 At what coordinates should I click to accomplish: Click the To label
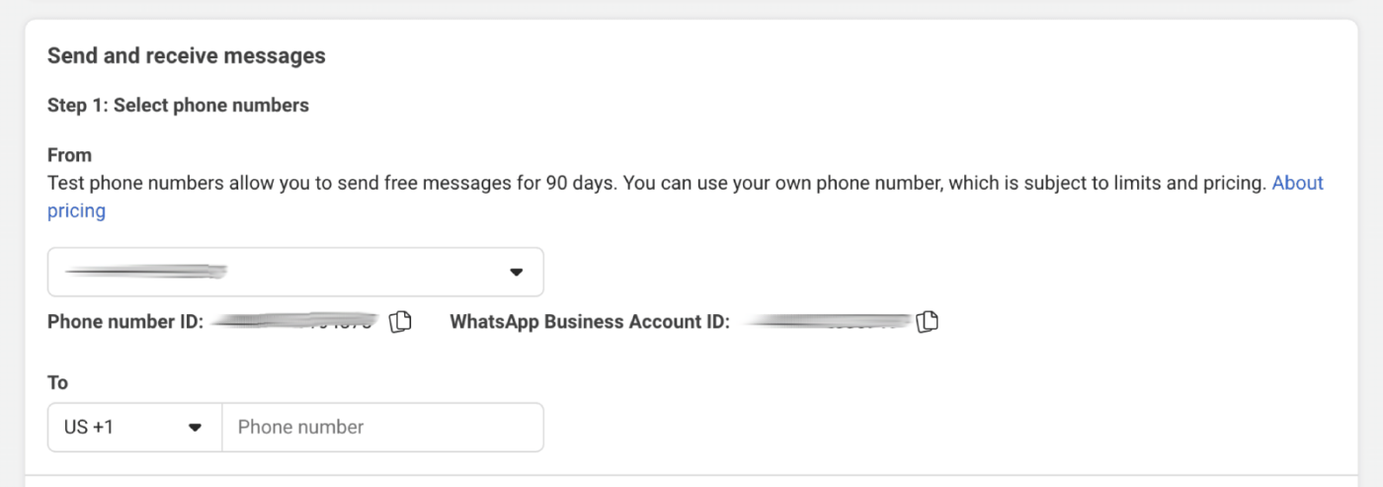point(57,382)
